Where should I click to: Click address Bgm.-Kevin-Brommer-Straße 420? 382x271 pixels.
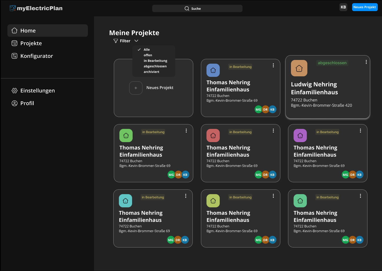click(321, 105)
